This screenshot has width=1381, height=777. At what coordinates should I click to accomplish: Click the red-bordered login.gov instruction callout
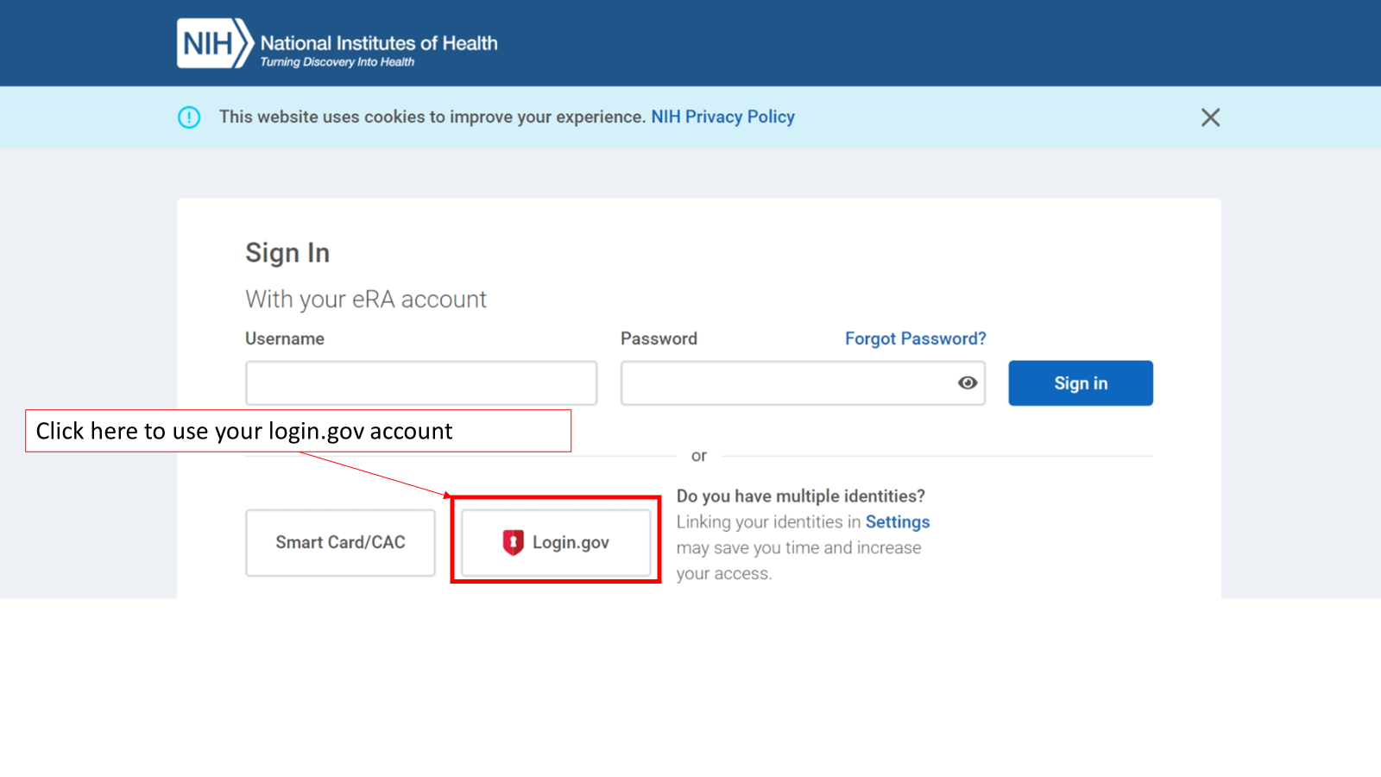point(298,431)
